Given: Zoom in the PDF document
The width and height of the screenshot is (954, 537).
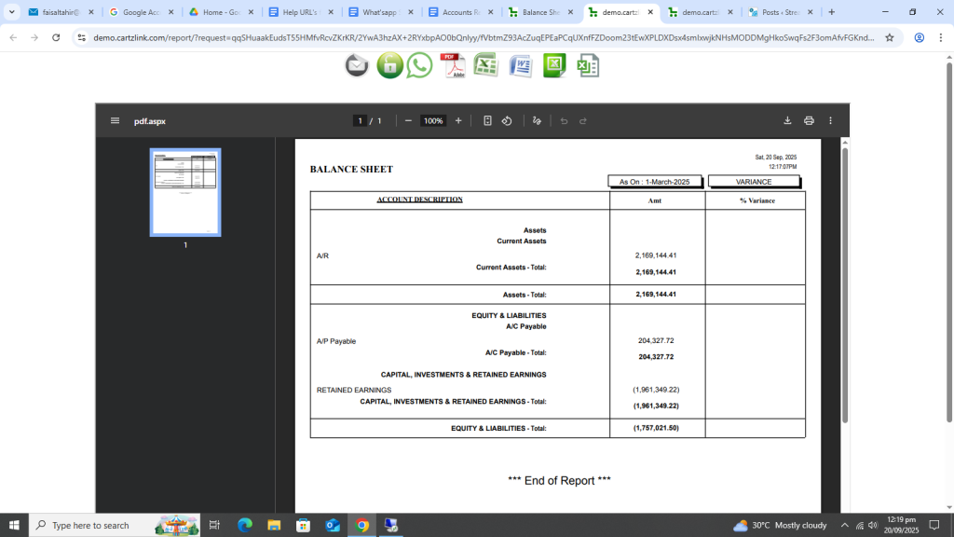Looking at the screenshot, I should [x=458, y=120].
